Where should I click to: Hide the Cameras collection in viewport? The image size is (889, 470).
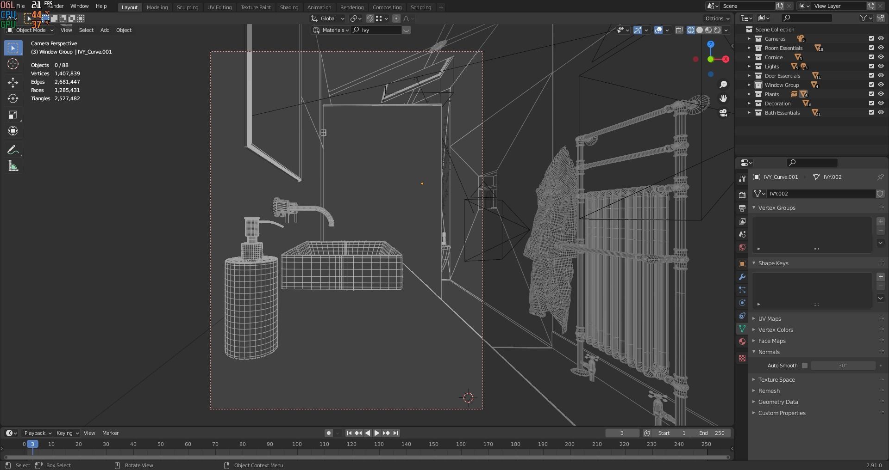point(881,39)
